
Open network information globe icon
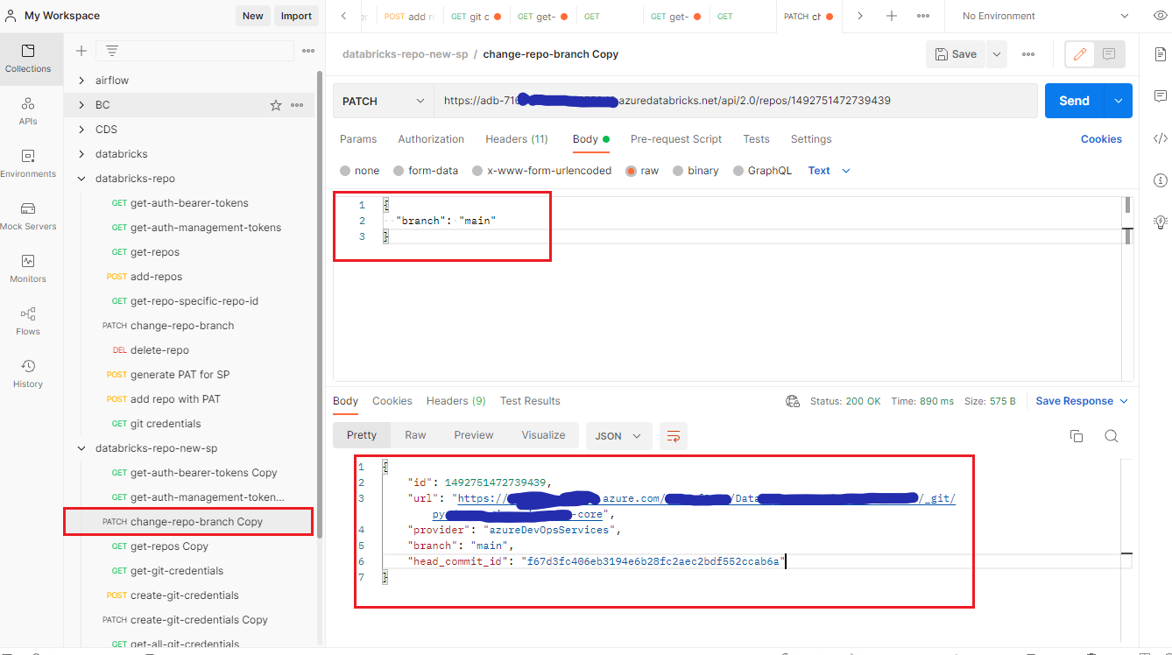(793, 401)
